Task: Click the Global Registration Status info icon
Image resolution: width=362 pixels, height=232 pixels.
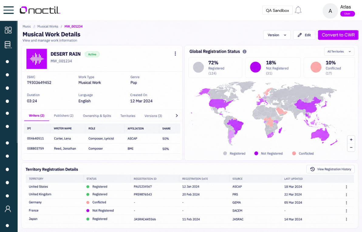Action: (244, 52)
